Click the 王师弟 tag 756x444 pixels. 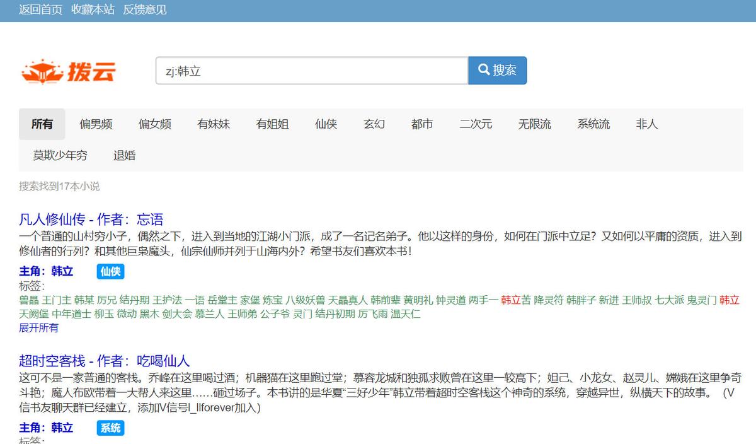click(243, 313)
